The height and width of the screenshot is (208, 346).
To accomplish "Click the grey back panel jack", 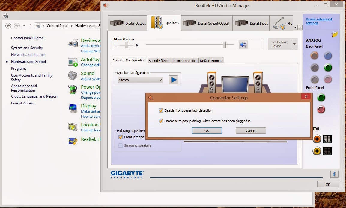I will click(x=315, y=80).
